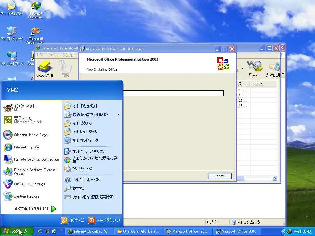315x236 pixels.
Task: Click ログオフ button
Action: pos(73,220)
